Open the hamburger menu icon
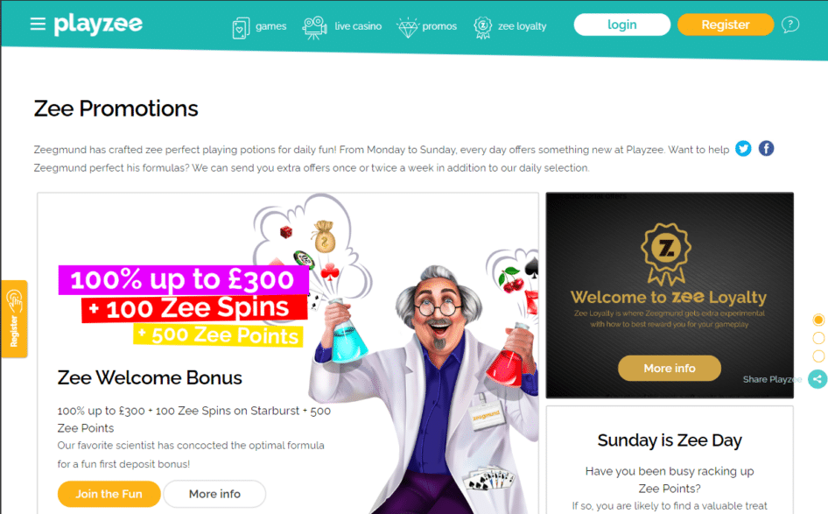This screenshot has height=514, width=828. 38,24
